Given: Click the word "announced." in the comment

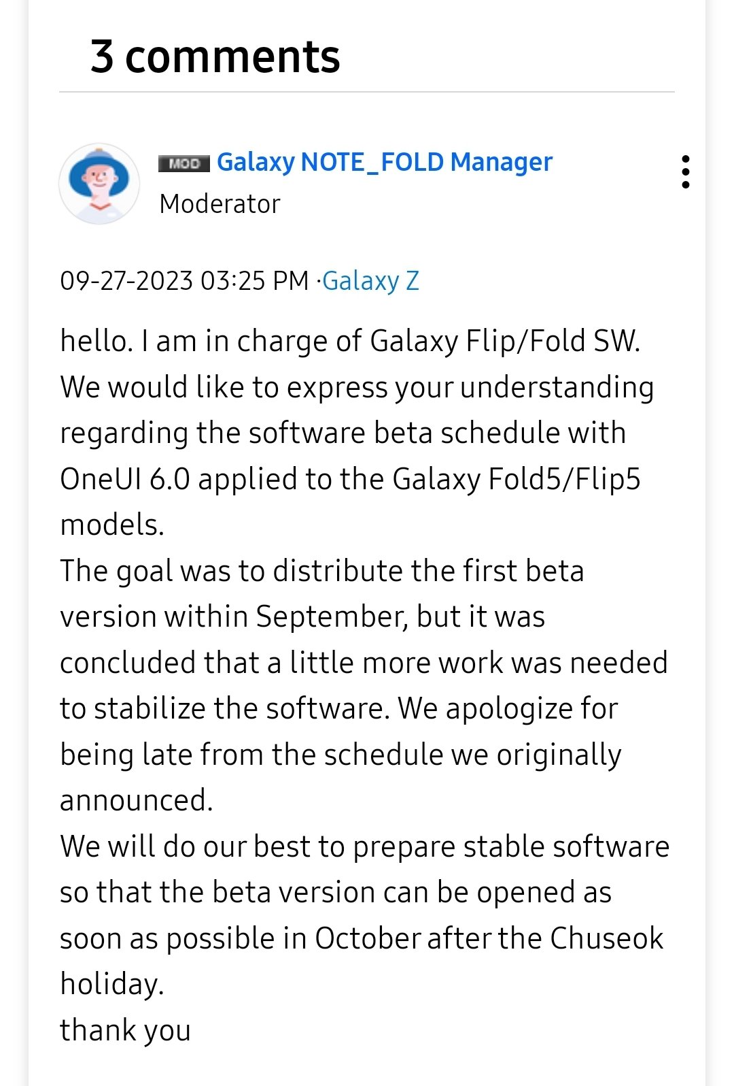Looking at the screenshot, I should click(136, 800).
